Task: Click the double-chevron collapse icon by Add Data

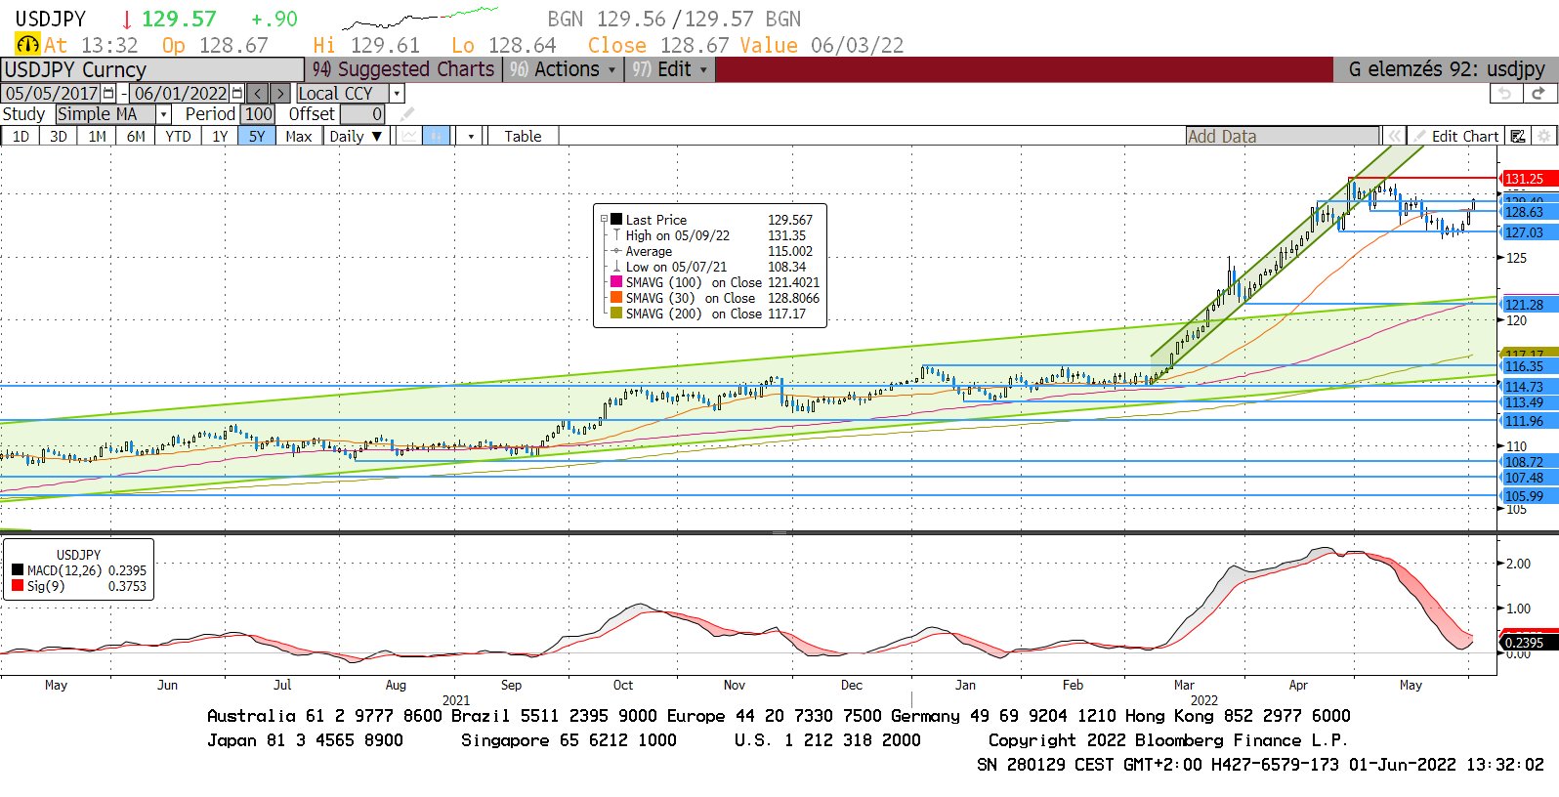Action: coord(1395,137)
